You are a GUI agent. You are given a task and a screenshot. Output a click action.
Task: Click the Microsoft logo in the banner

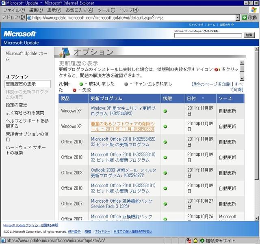(19, 34)
